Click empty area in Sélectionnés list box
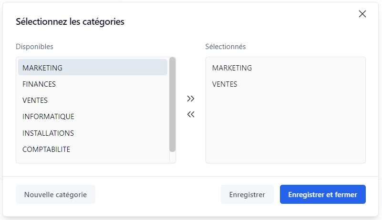The image size is (382, 220). coord(285,129)
